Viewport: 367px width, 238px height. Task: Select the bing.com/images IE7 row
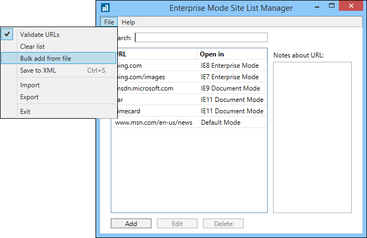pyautogui.click(x=190, y=77)
